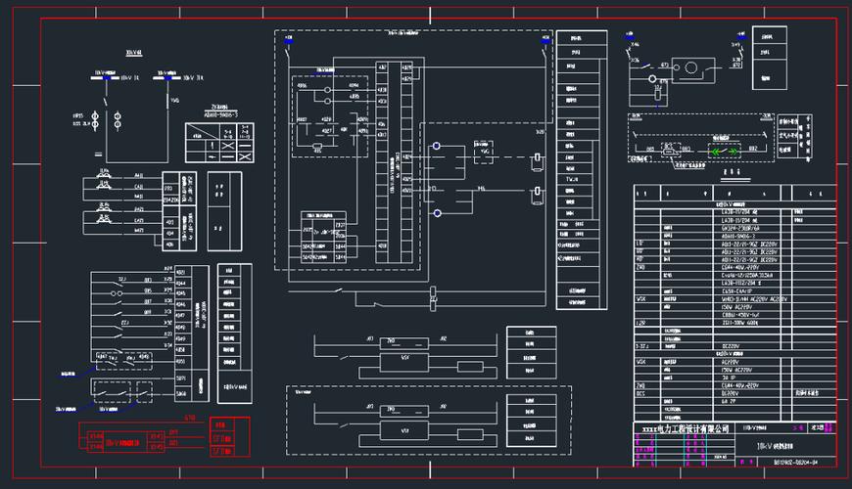Select the YVG dashed box component
This screenshot has height=489, width=852.
[x=482, y=150]
